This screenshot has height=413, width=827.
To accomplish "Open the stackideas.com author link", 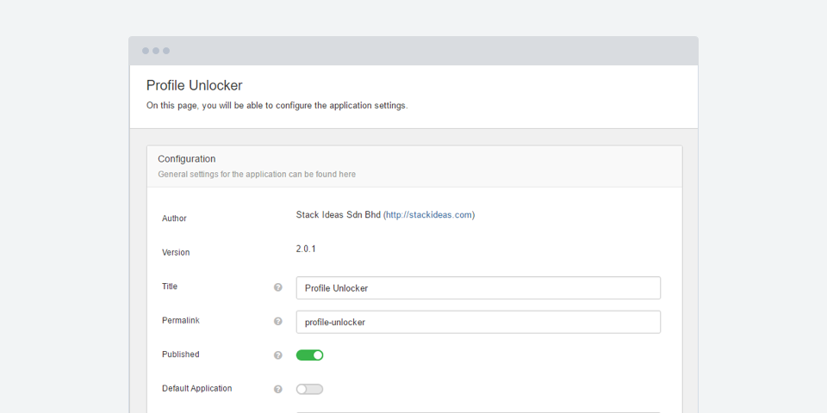I will pos(429,215).
